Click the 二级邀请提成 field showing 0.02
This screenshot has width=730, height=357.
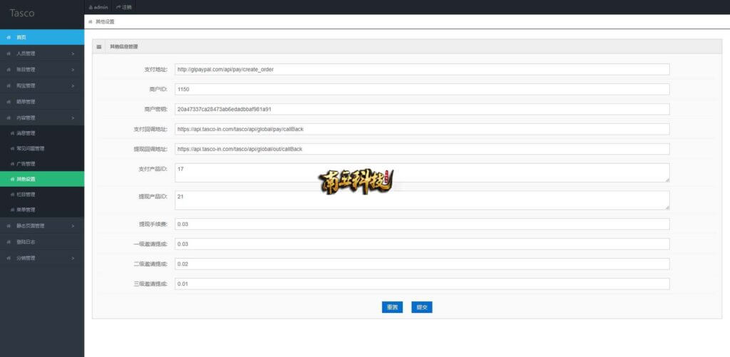tap(422, 264)
